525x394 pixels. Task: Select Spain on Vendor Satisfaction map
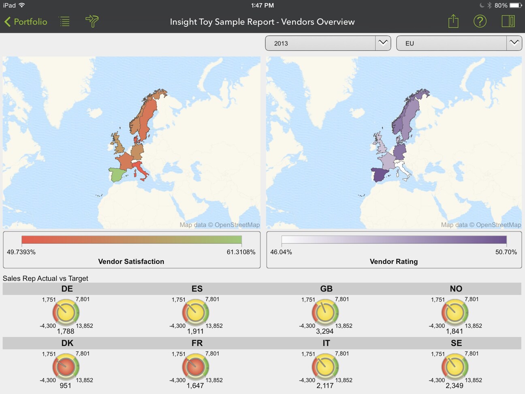(x=117, y=175)
